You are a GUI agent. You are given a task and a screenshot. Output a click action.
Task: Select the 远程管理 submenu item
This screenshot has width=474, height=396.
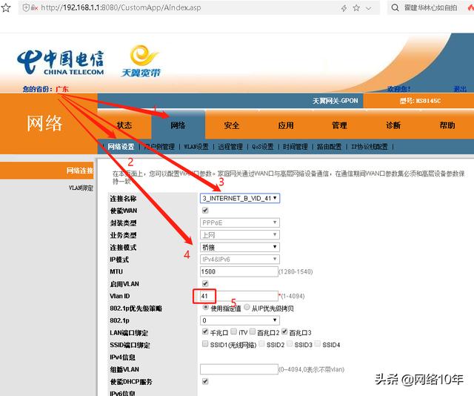click(x=230, y=147)
